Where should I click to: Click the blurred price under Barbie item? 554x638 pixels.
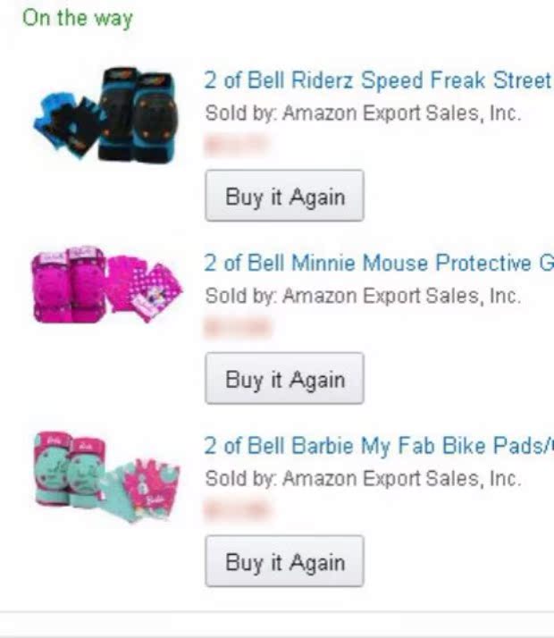(238, 510)
